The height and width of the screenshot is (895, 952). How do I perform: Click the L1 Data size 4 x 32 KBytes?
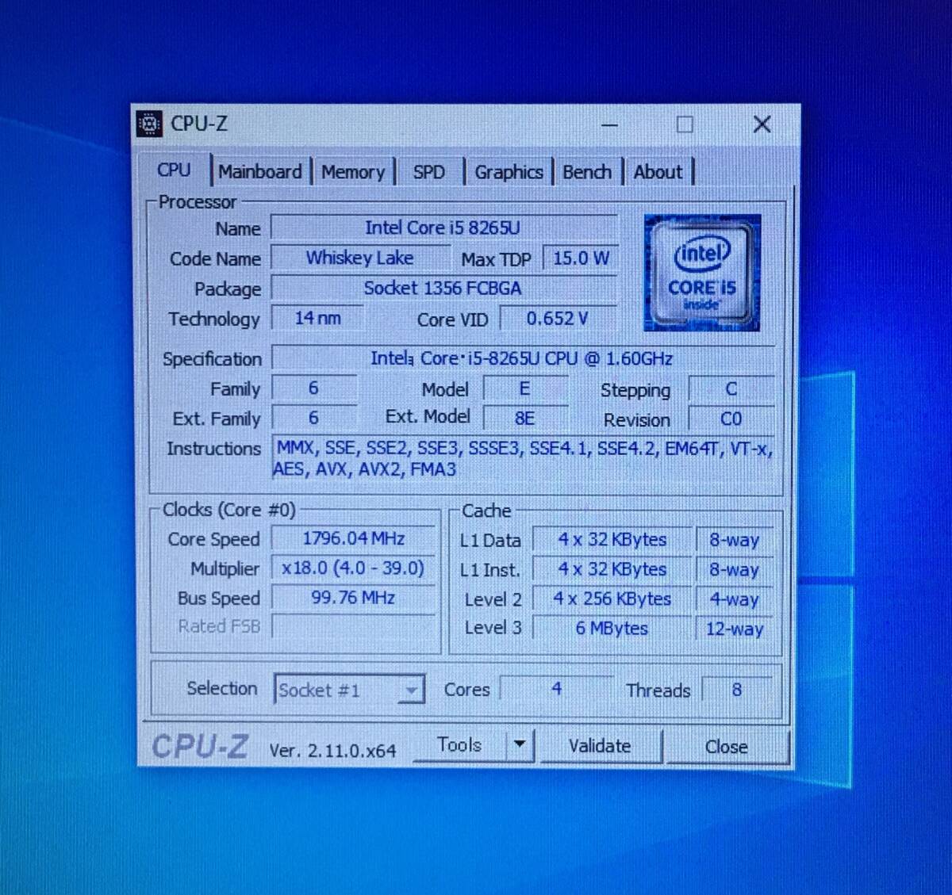[x=612, y=540]
